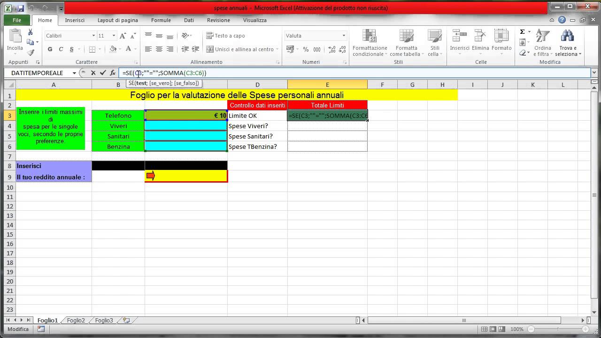Click the increase indent icon
The height and width of the screenshot is (338, 601).
coord(195,49)
